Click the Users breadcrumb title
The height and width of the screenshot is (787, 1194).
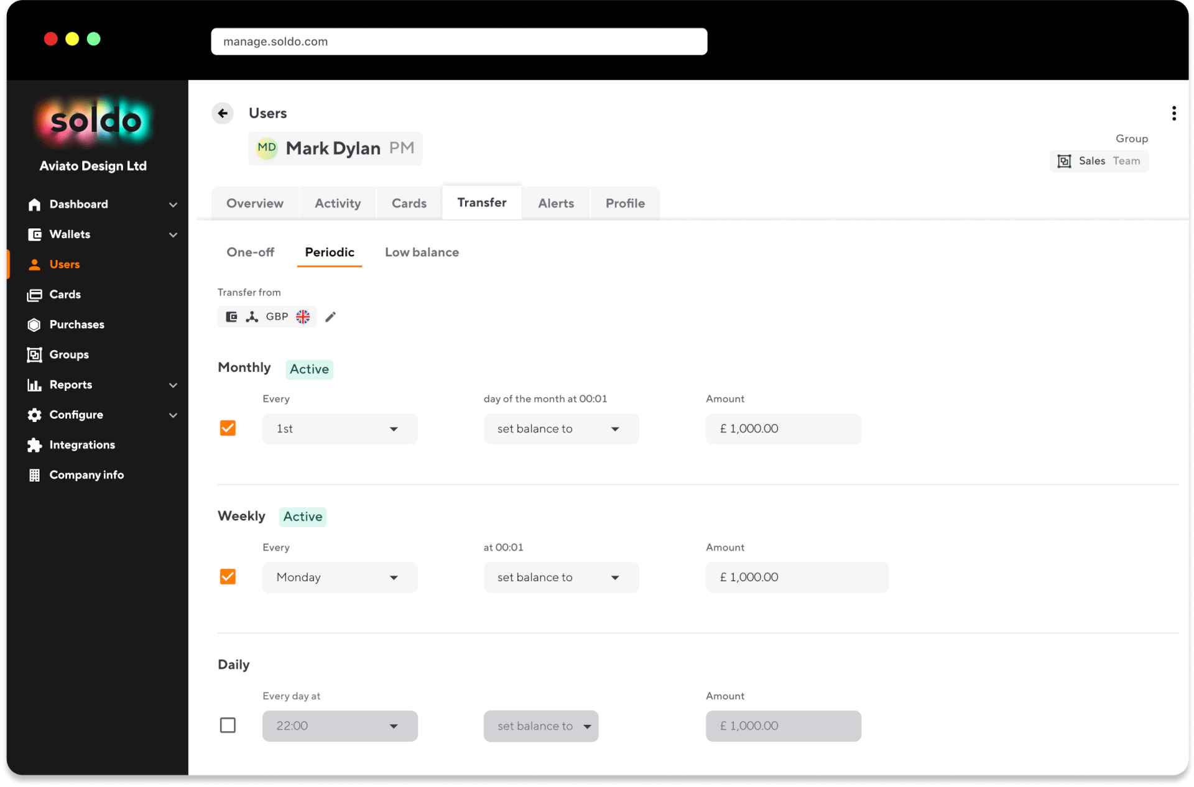pos(267,113)
